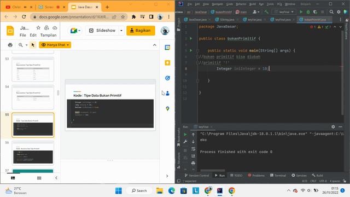Select slide 56 thumbnail
Image resolution: width=350 pixels, height=197 pixels.
(x=33, y=153)
